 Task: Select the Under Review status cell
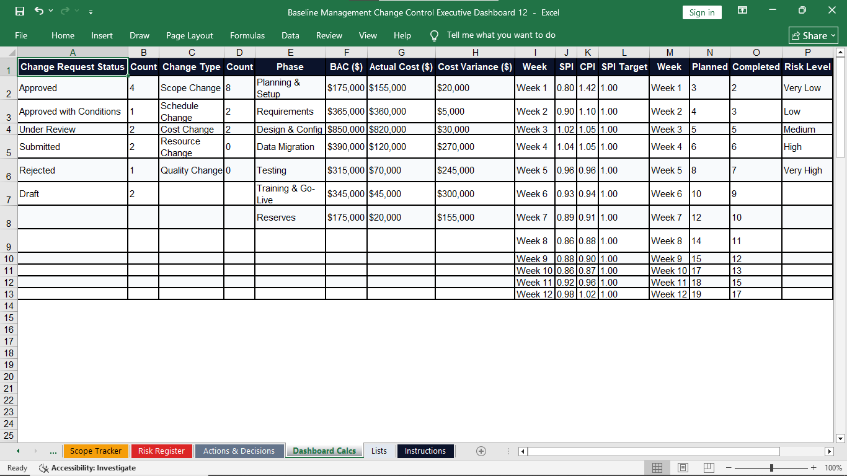coord(73,130)
